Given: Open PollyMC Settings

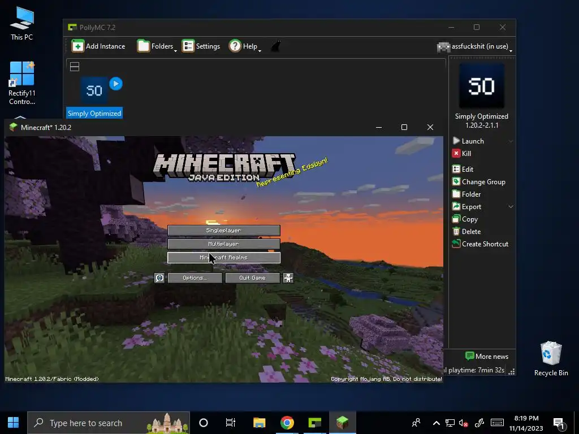Looking at the screenshot, I should (x=201, y=46).
